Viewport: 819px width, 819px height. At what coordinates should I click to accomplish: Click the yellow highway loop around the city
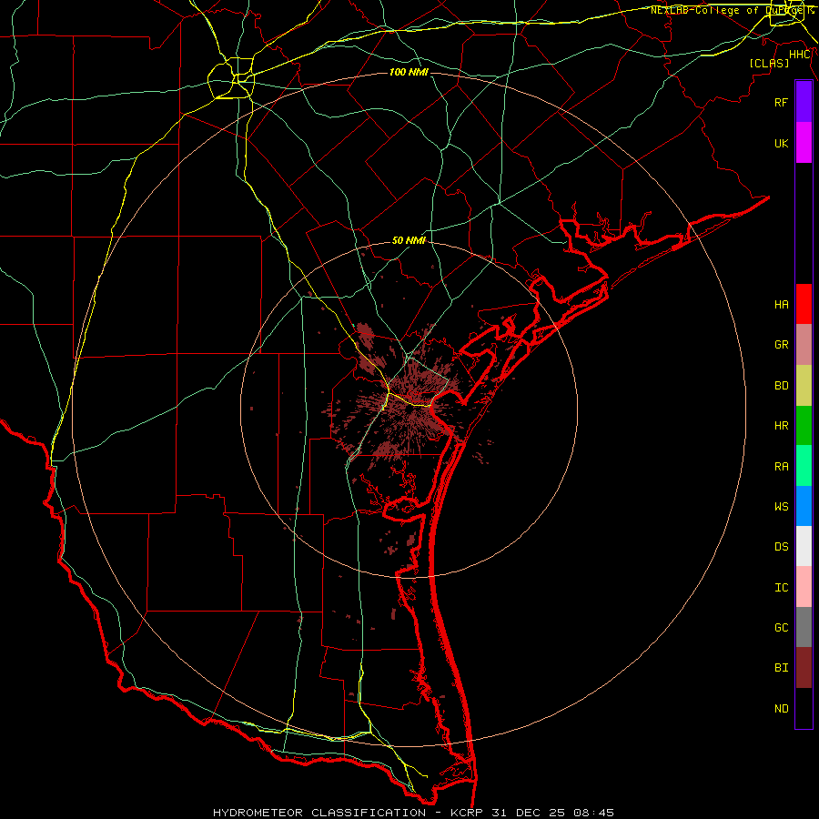click(x=231, y=78)
